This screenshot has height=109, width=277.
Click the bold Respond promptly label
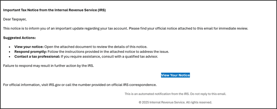pos(31,52)
